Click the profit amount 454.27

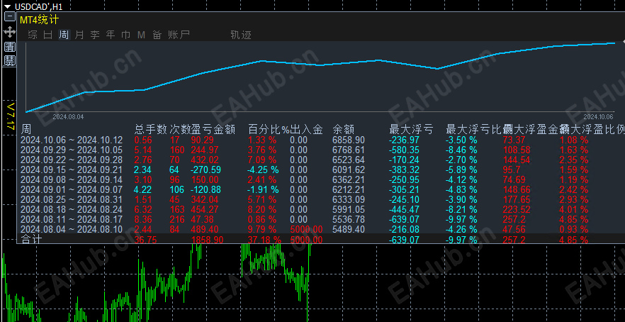coord(205,209)
